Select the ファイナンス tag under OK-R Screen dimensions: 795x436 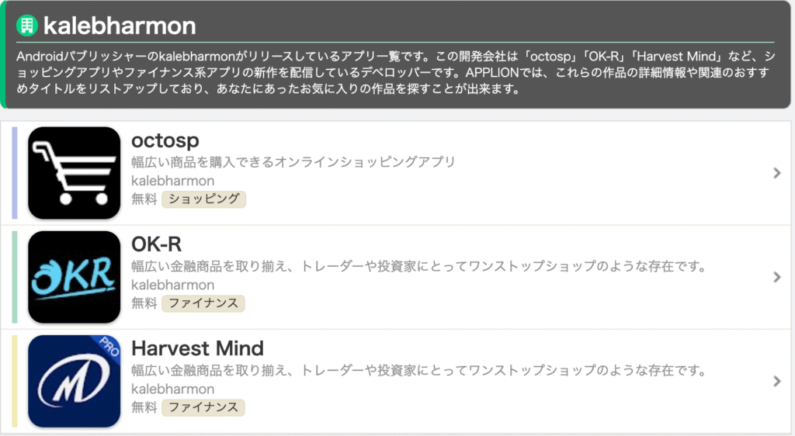click(203, 303)
